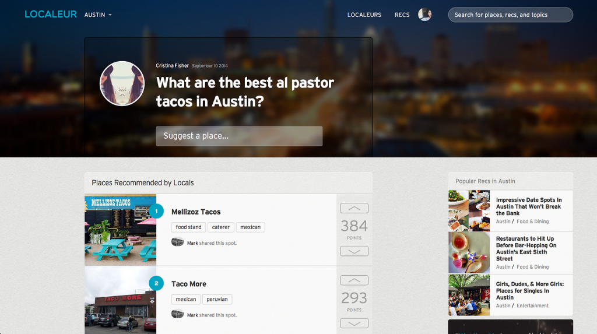Open Mark's name under Mellizoz Tacos

[x=192, y=243]
